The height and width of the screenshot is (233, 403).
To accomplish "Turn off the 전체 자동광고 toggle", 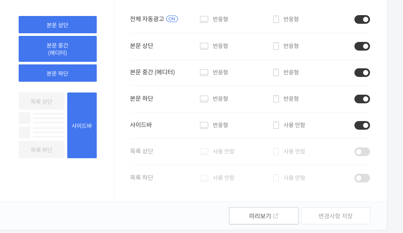I will tap(362, 19).
